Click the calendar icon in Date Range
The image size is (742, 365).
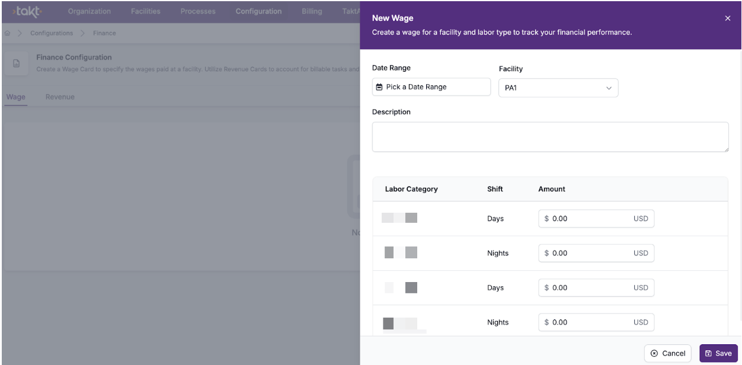click(x=379, y=87)
